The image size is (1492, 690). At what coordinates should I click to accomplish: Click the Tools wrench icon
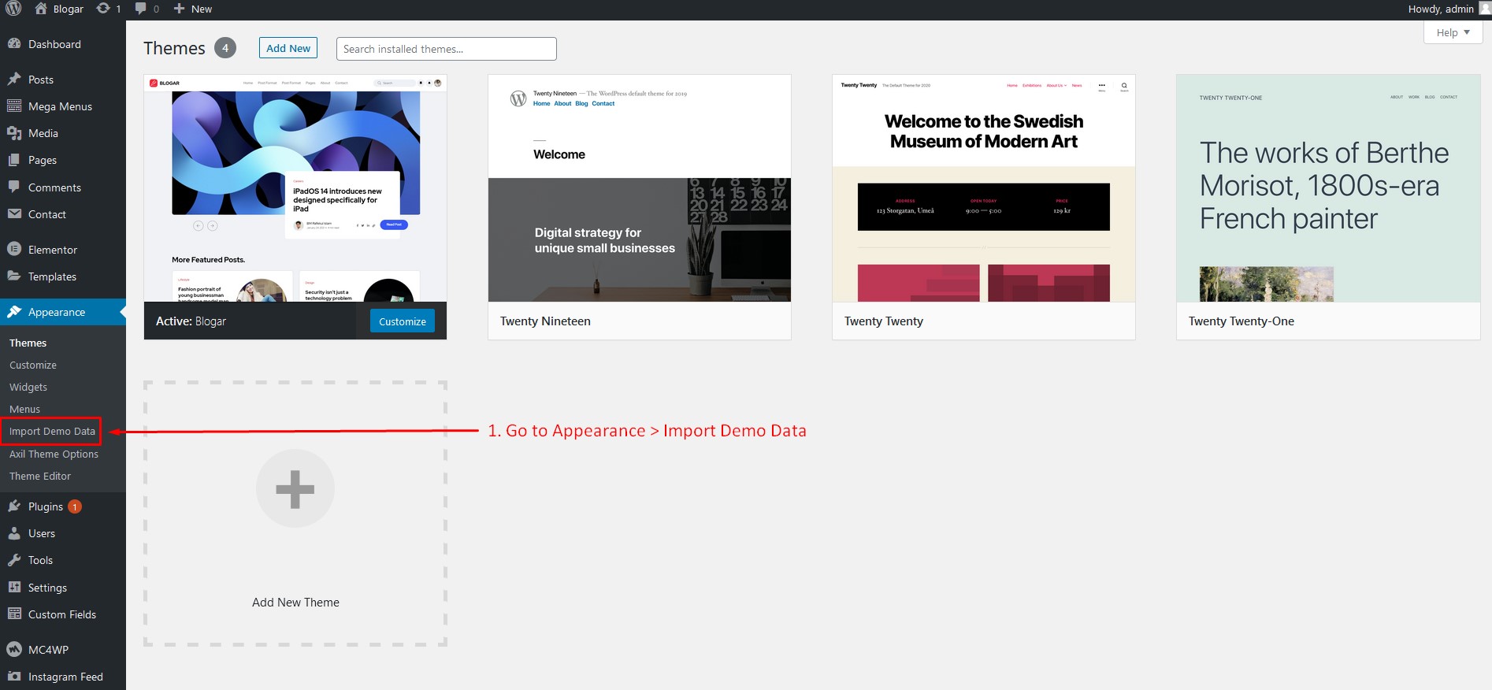coord(14,560)
